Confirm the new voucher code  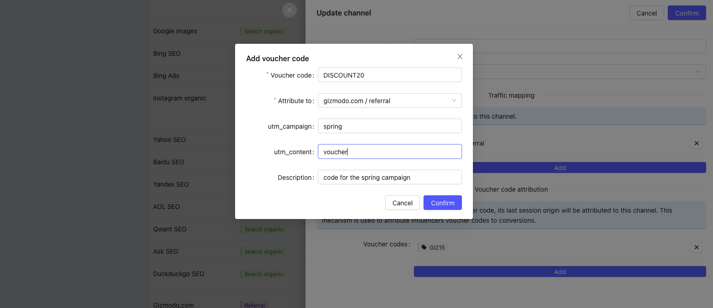pyautogui.click(x=442, y=203)
